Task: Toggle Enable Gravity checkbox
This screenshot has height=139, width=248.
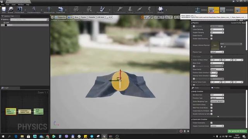Action: point(212,36)
